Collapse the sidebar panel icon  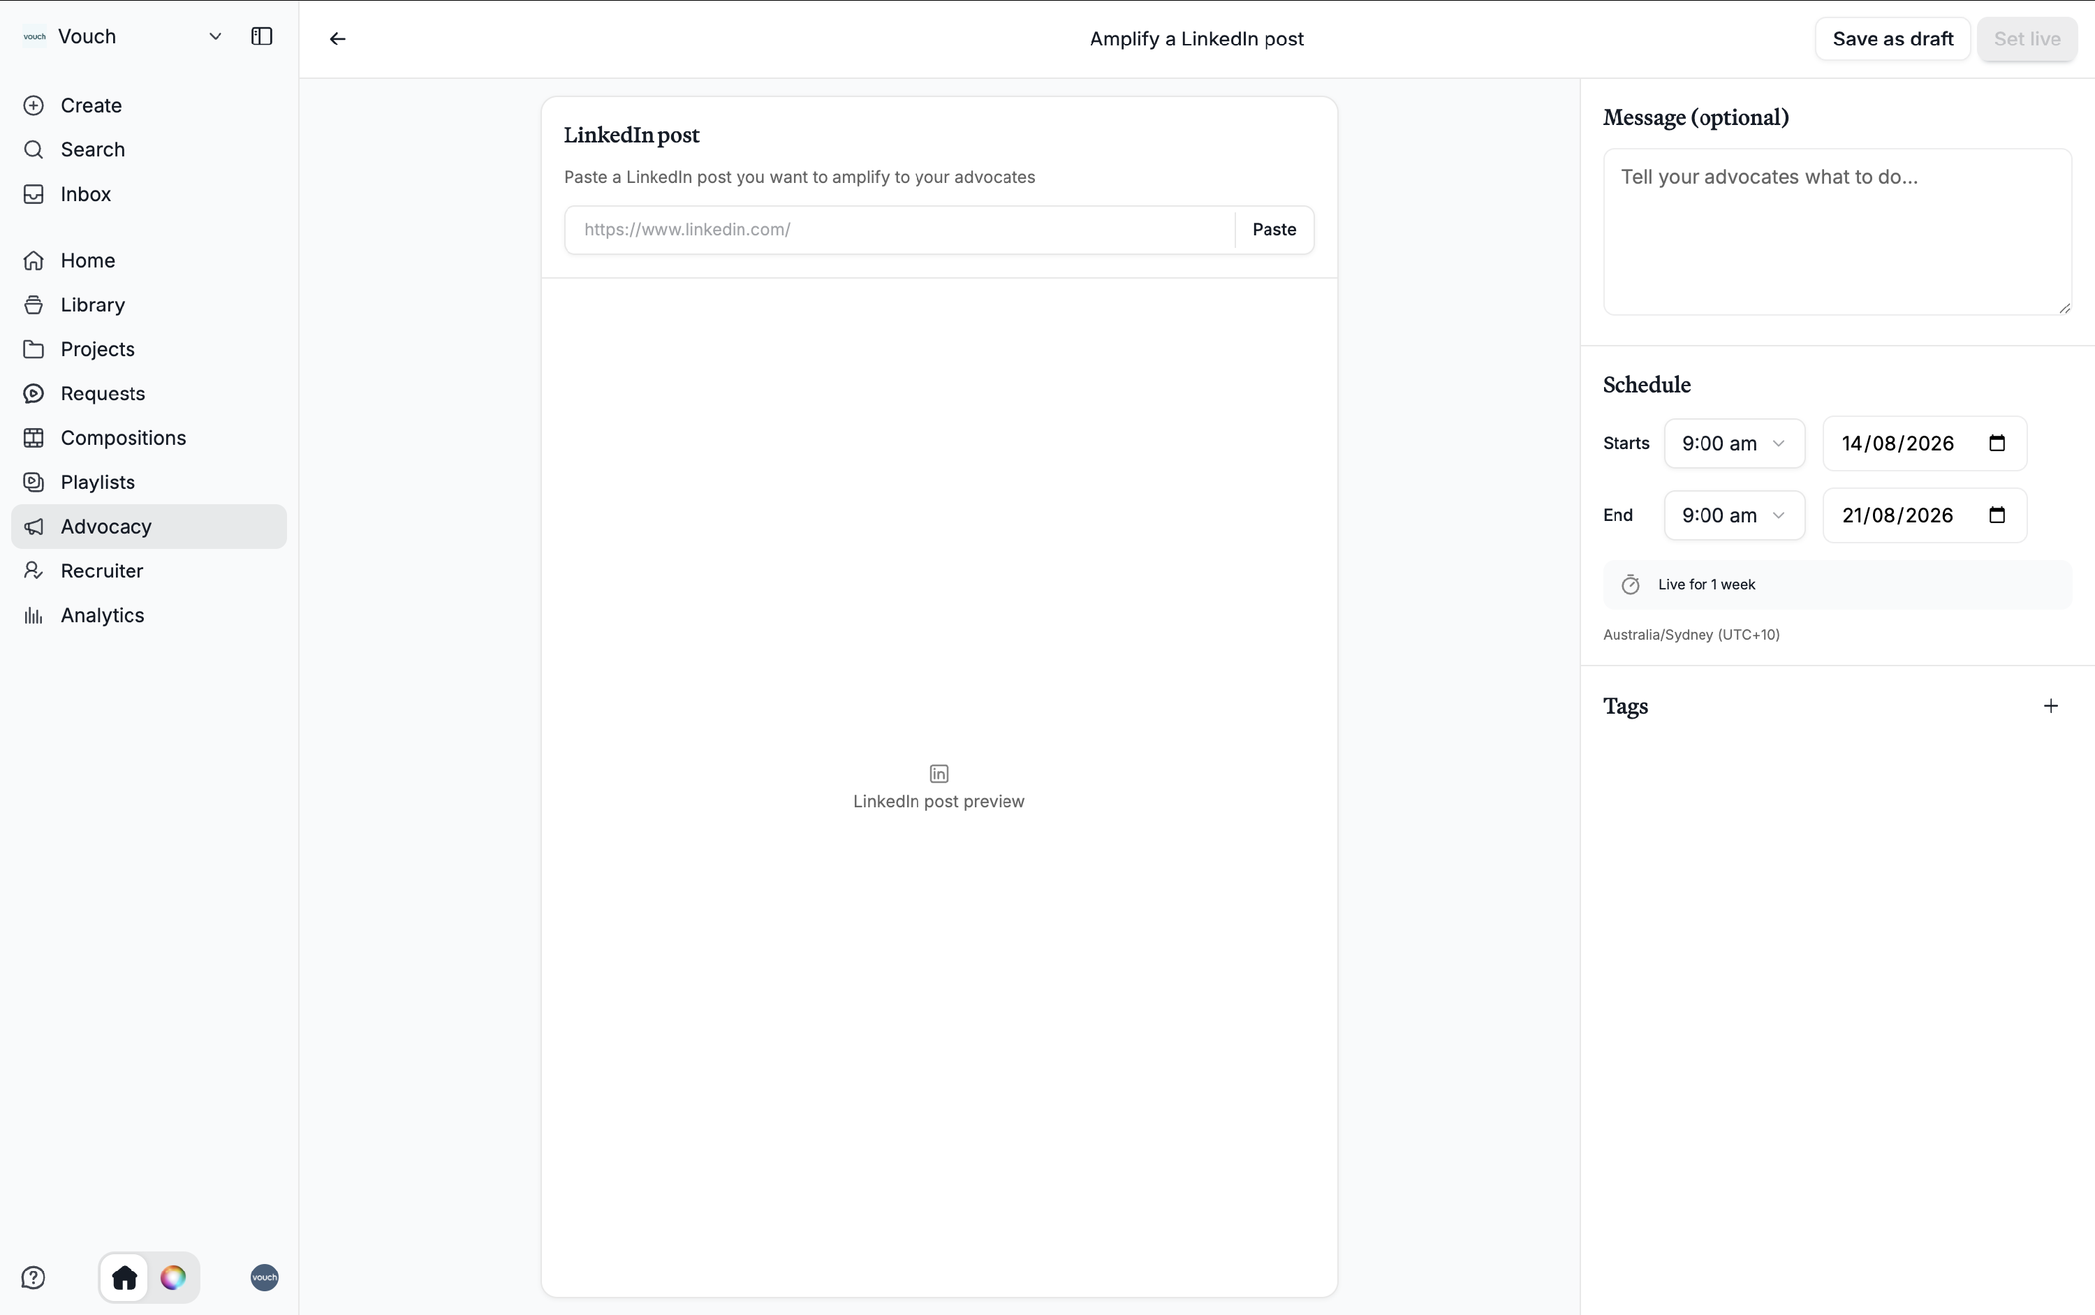(x=262, y=36)
